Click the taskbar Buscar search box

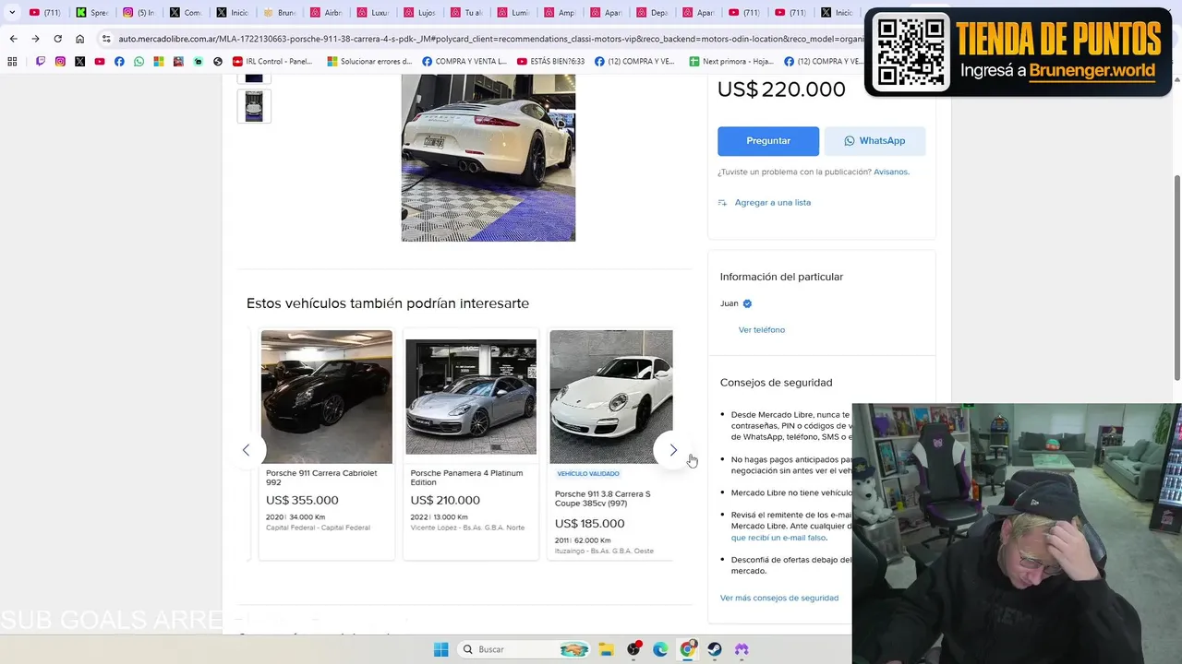(x=525, y=649)
